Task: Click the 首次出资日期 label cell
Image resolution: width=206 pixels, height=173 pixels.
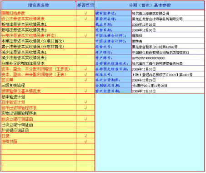Action: [113, 91]
